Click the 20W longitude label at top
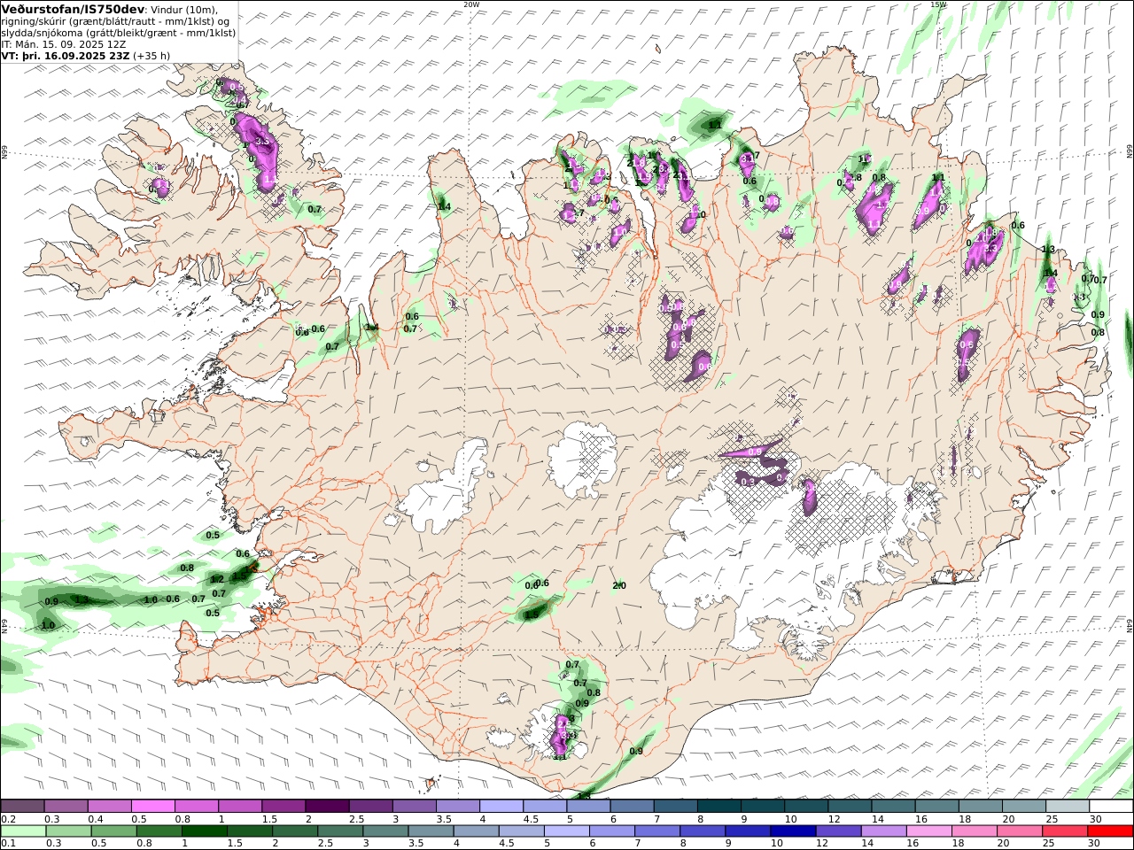 pyautogui.click(x=471, y=4)
